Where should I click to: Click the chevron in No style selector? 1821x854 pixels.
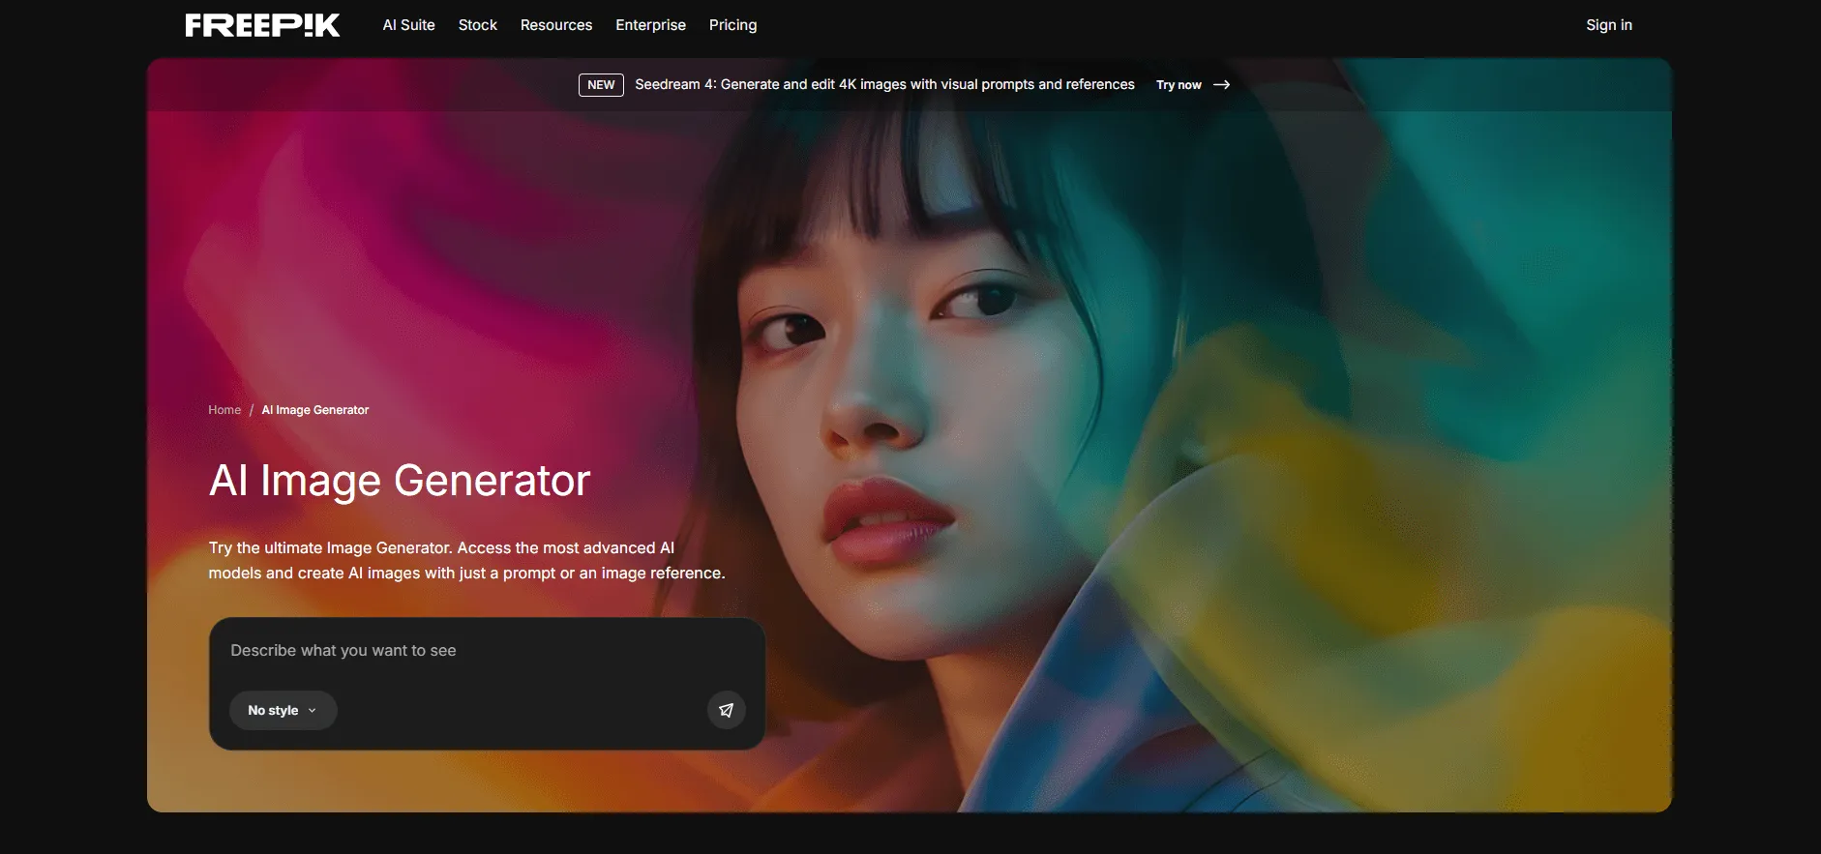click(x=313, y=711)
